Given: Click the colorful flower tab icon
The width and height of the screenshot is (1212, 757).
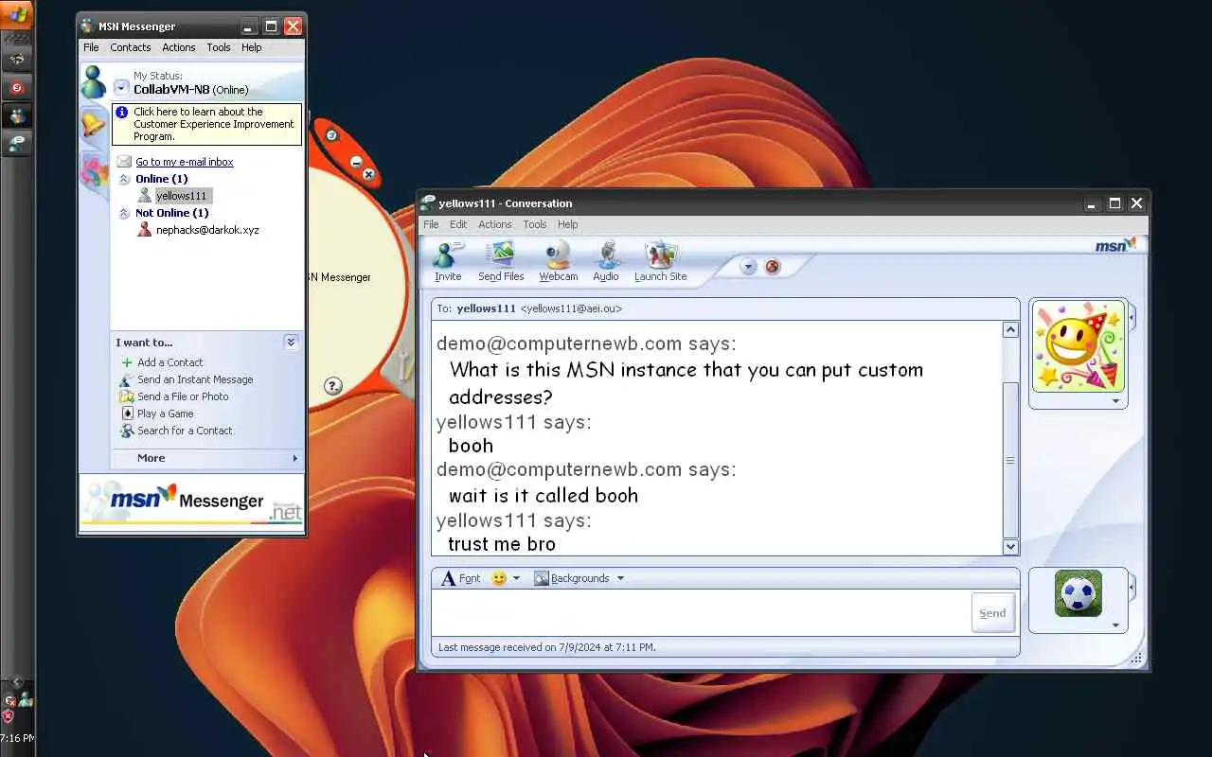Looking at the screenshot, I should (93, 171).
